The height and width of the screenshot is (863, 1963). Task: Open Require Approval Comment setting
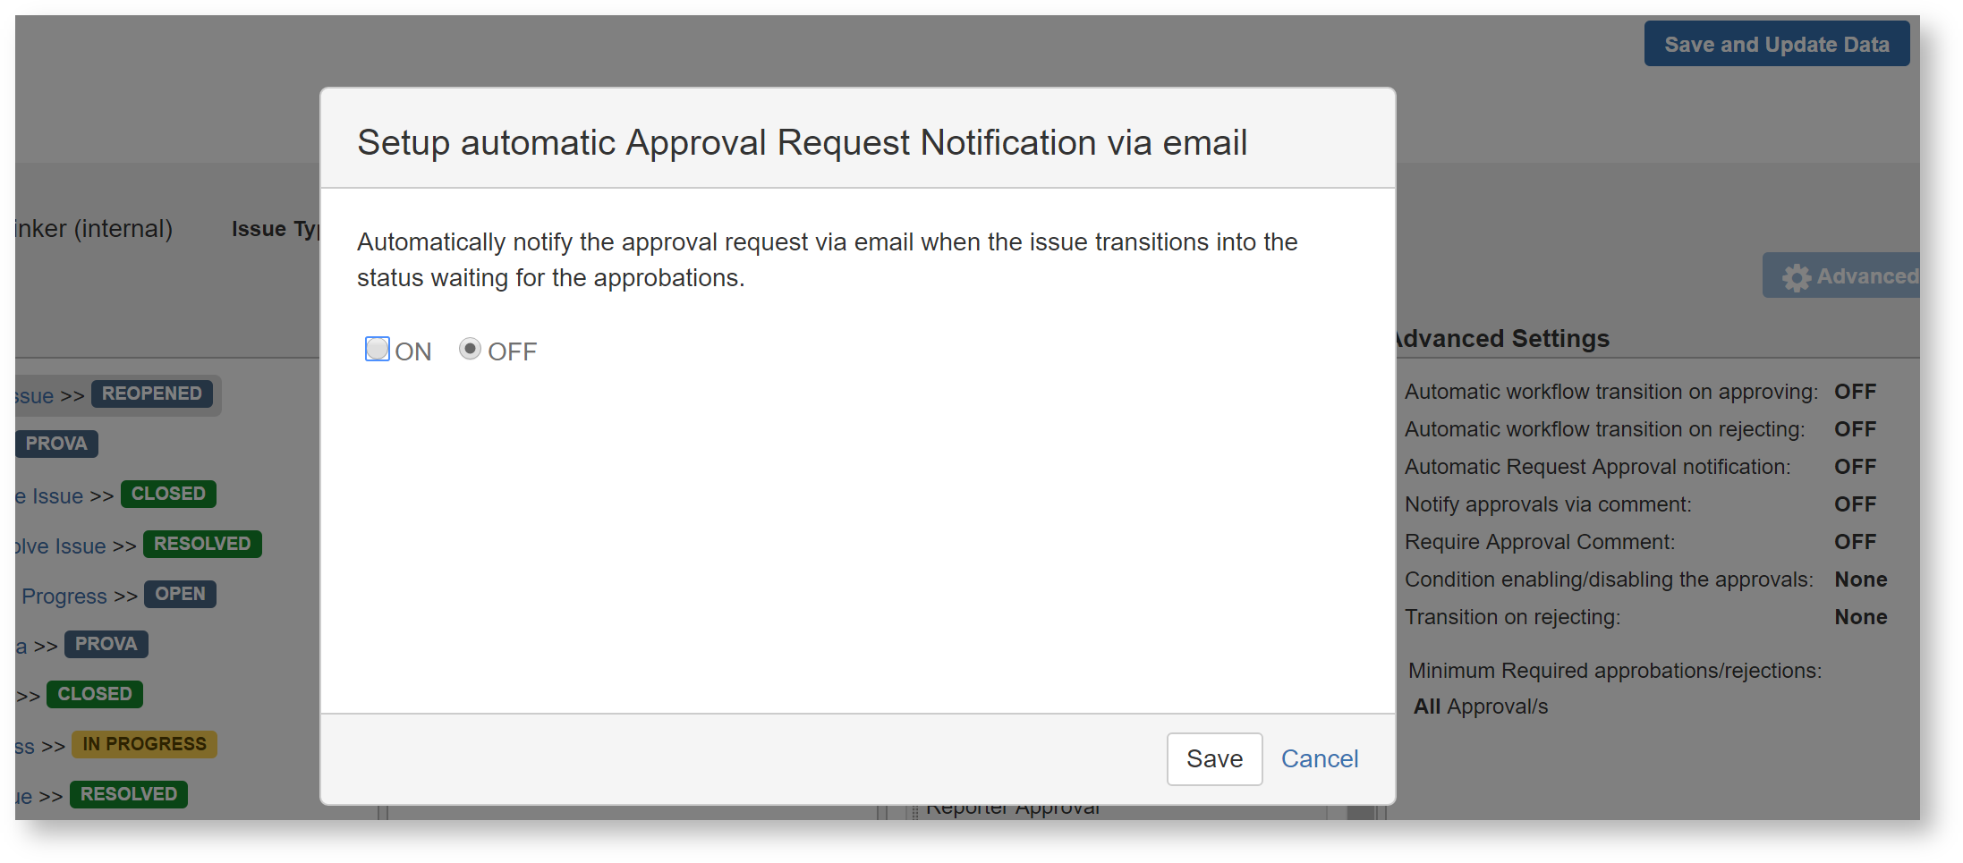[1539, 542]
